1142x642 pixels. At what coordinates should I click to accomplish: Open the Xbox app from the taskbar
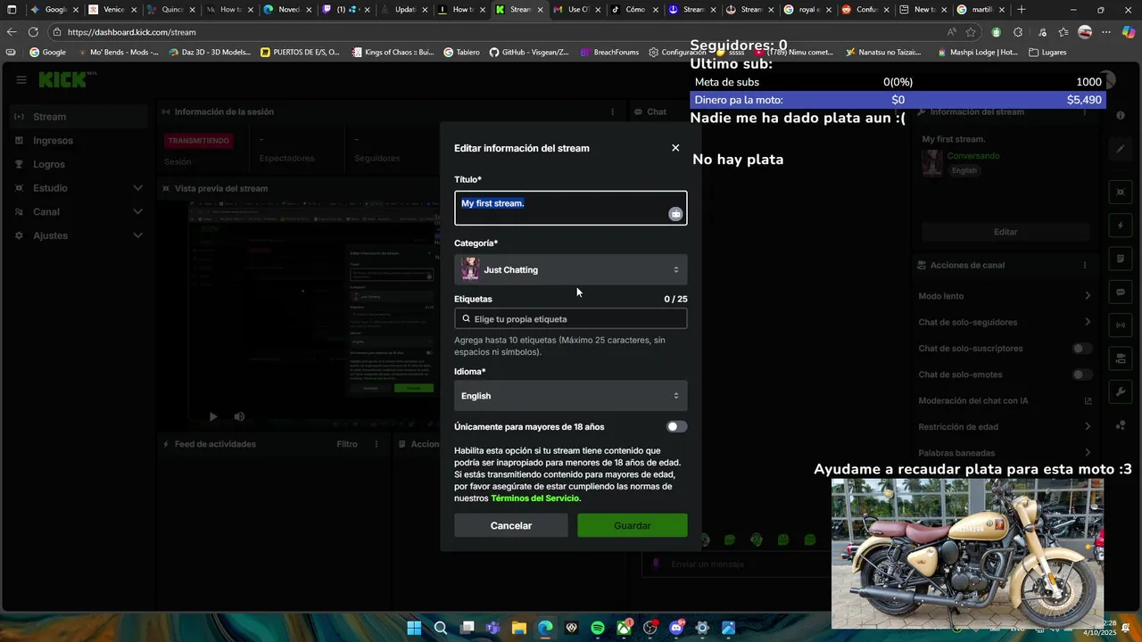pos(624,628)
